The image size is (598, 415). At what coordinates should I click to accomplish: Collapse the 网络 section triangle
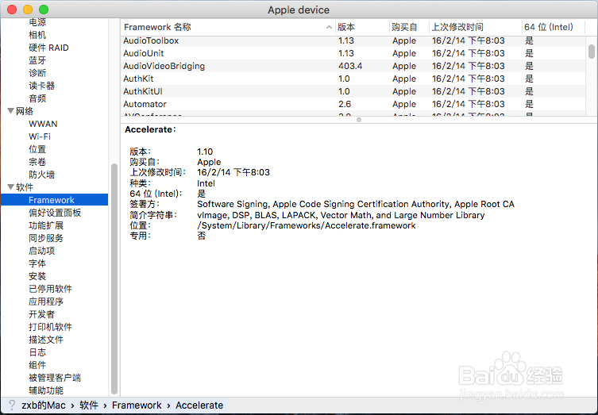(x=10, y=111)
